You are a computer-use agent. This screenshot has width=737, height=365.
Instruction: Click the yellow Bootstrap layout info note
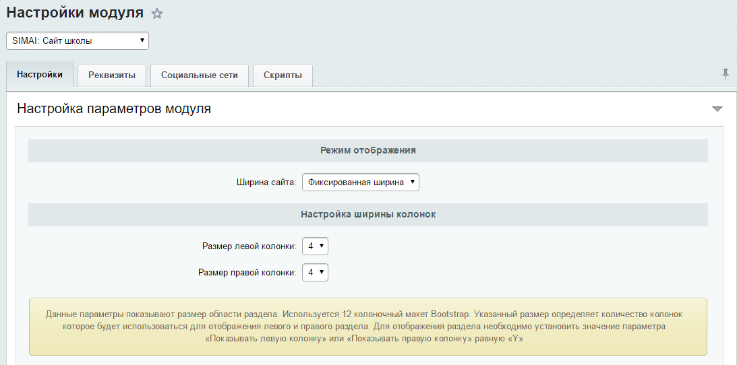(x=367, y=327)
